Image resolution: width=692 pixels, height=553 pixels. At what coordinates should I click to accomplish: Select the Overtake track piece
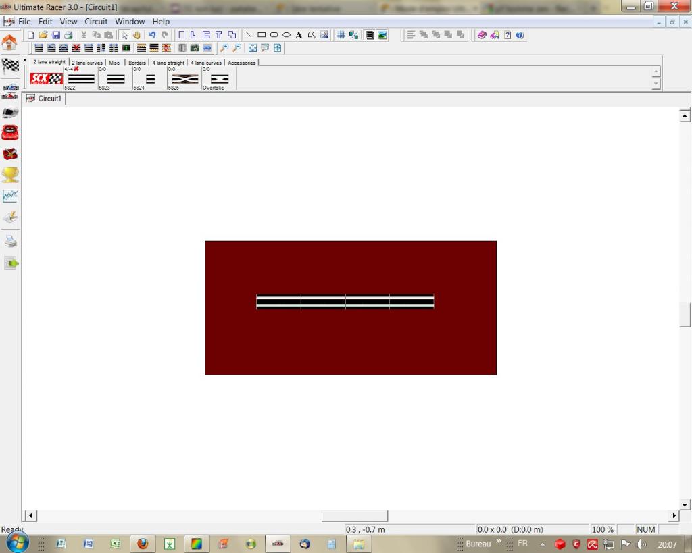coord(219,80)
